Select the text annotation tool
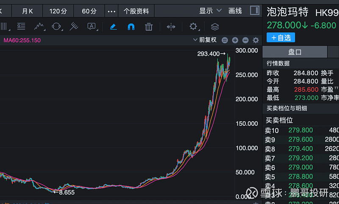The width and height of the screenshot is (339, 204). click(92, 27)
